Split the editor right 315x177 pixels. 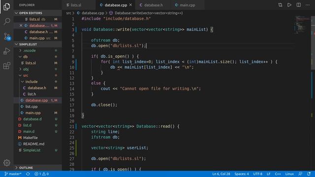point(299,5)
